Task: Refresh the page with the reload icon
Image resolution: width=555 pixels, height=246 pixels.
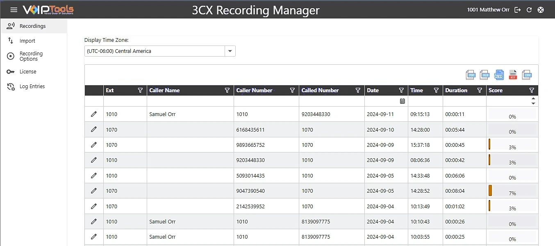Action: coord(529,10)
